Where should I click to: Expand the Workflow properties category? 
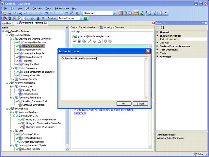tap(157, 56)
